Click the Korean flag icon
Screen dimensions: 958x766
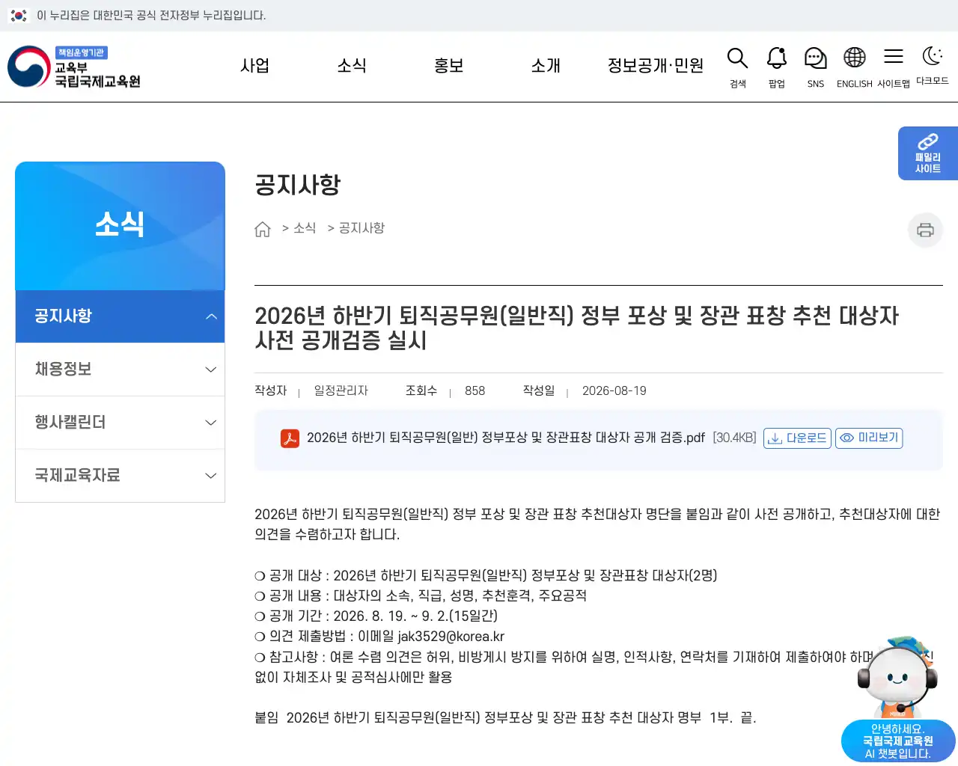coord(19,15)
